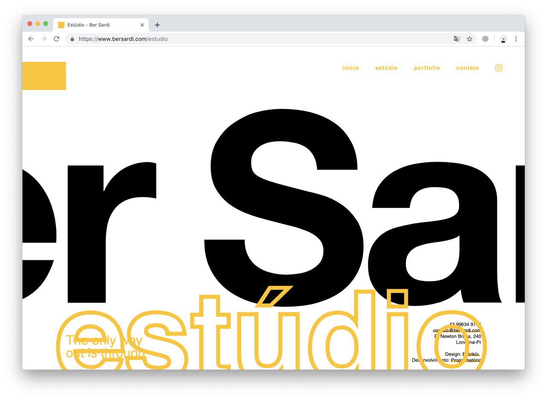Viewport: 547px width, 399px height.
Task: Click the contato@bersardi.com email address
Action: click(457, 330)
